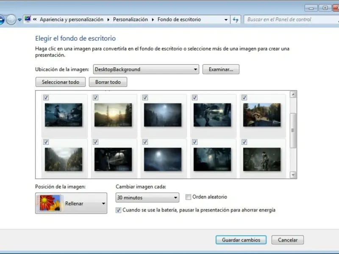Click the wallpaper list scroll-down arrow
This screenshot has width=339, height=254.
293,175
